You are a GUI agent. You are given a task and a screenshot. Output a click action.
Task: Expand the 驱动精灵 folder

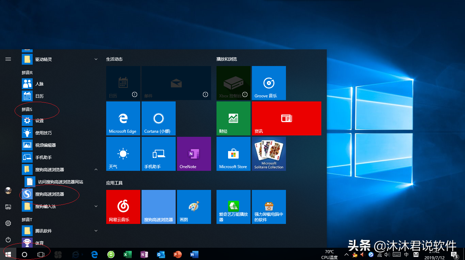[60, 59]
